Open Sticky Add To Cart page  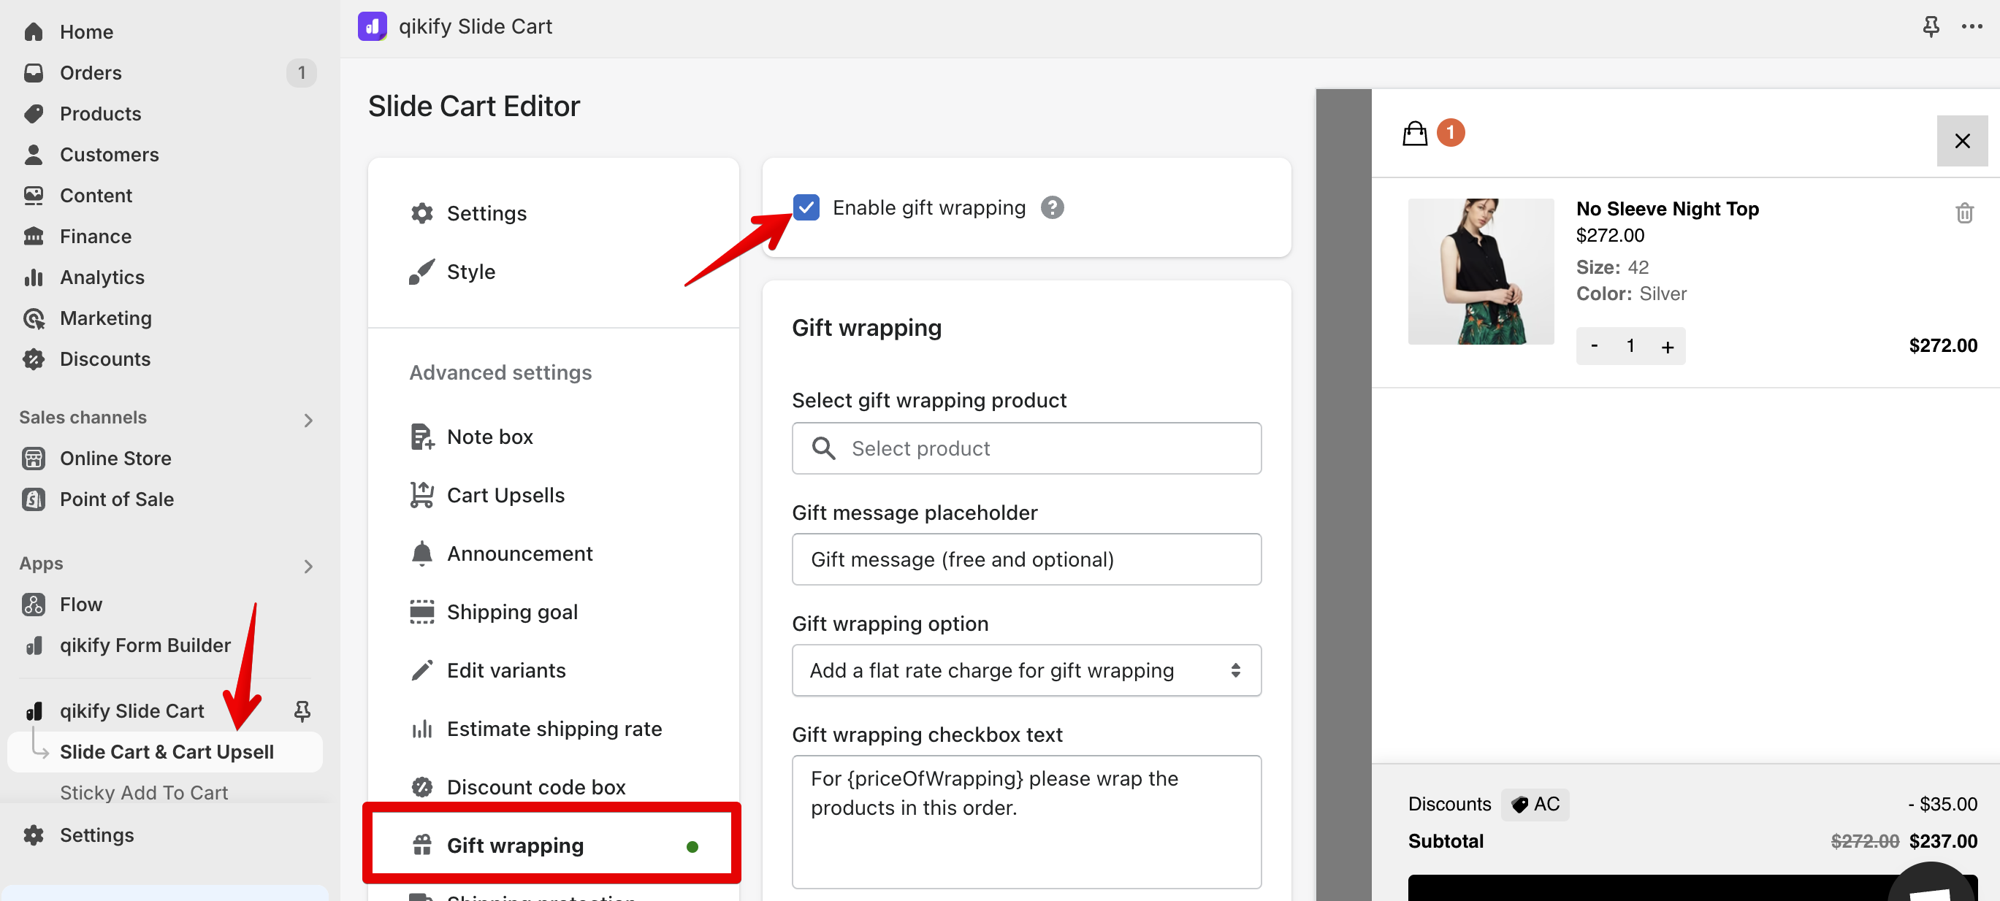point(144,792)
